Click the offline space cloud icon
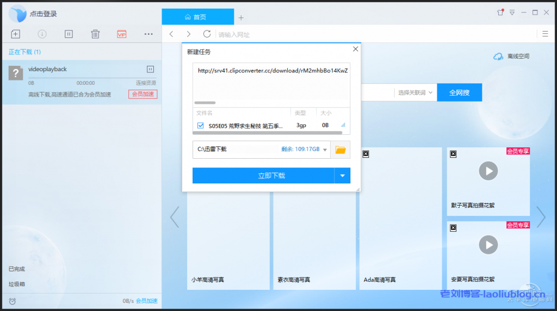 (x=498, y=57)
